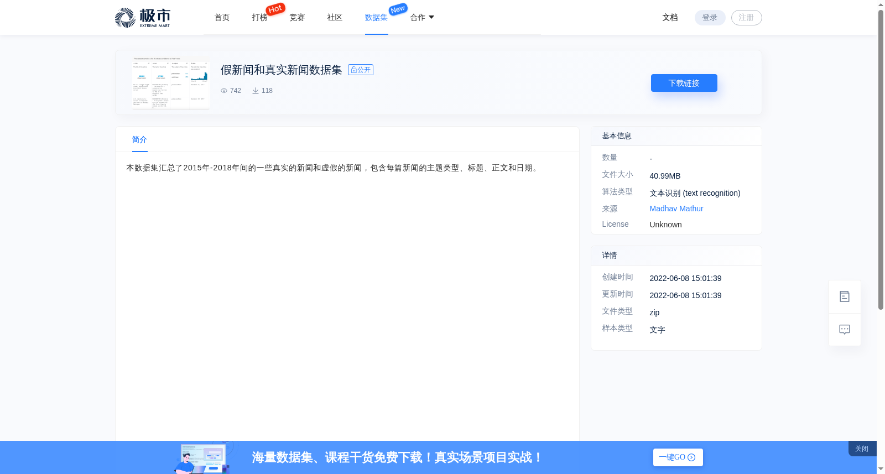Click the 文本识别 (text recognition) value
Screen dimensions: 885x474
pyautogui.click(x=695, y=193)
